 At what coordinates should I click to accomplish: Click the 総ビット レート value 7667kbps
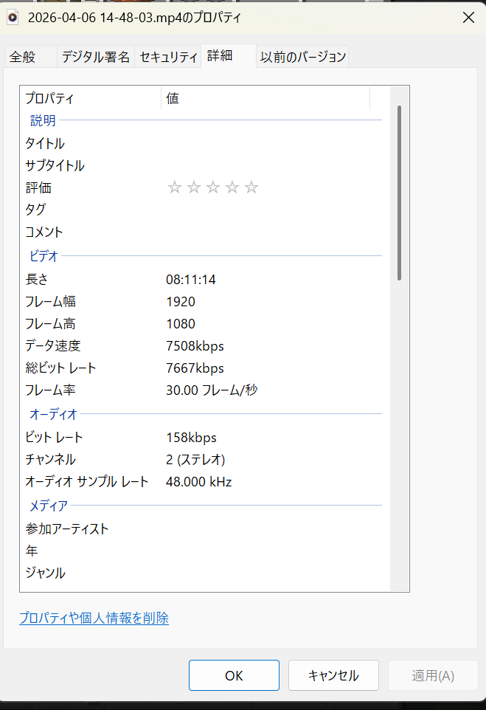[195, 368]
